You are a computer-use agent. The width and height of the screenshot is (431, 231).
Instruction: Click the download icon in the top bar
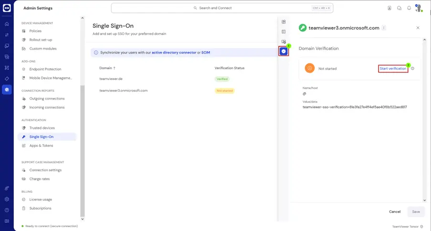[x=389, y=8]
